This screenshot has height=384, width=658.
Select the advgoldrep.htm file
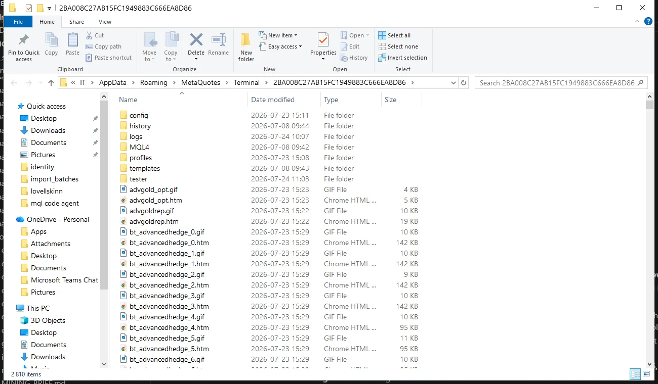(x=154, y=221)
